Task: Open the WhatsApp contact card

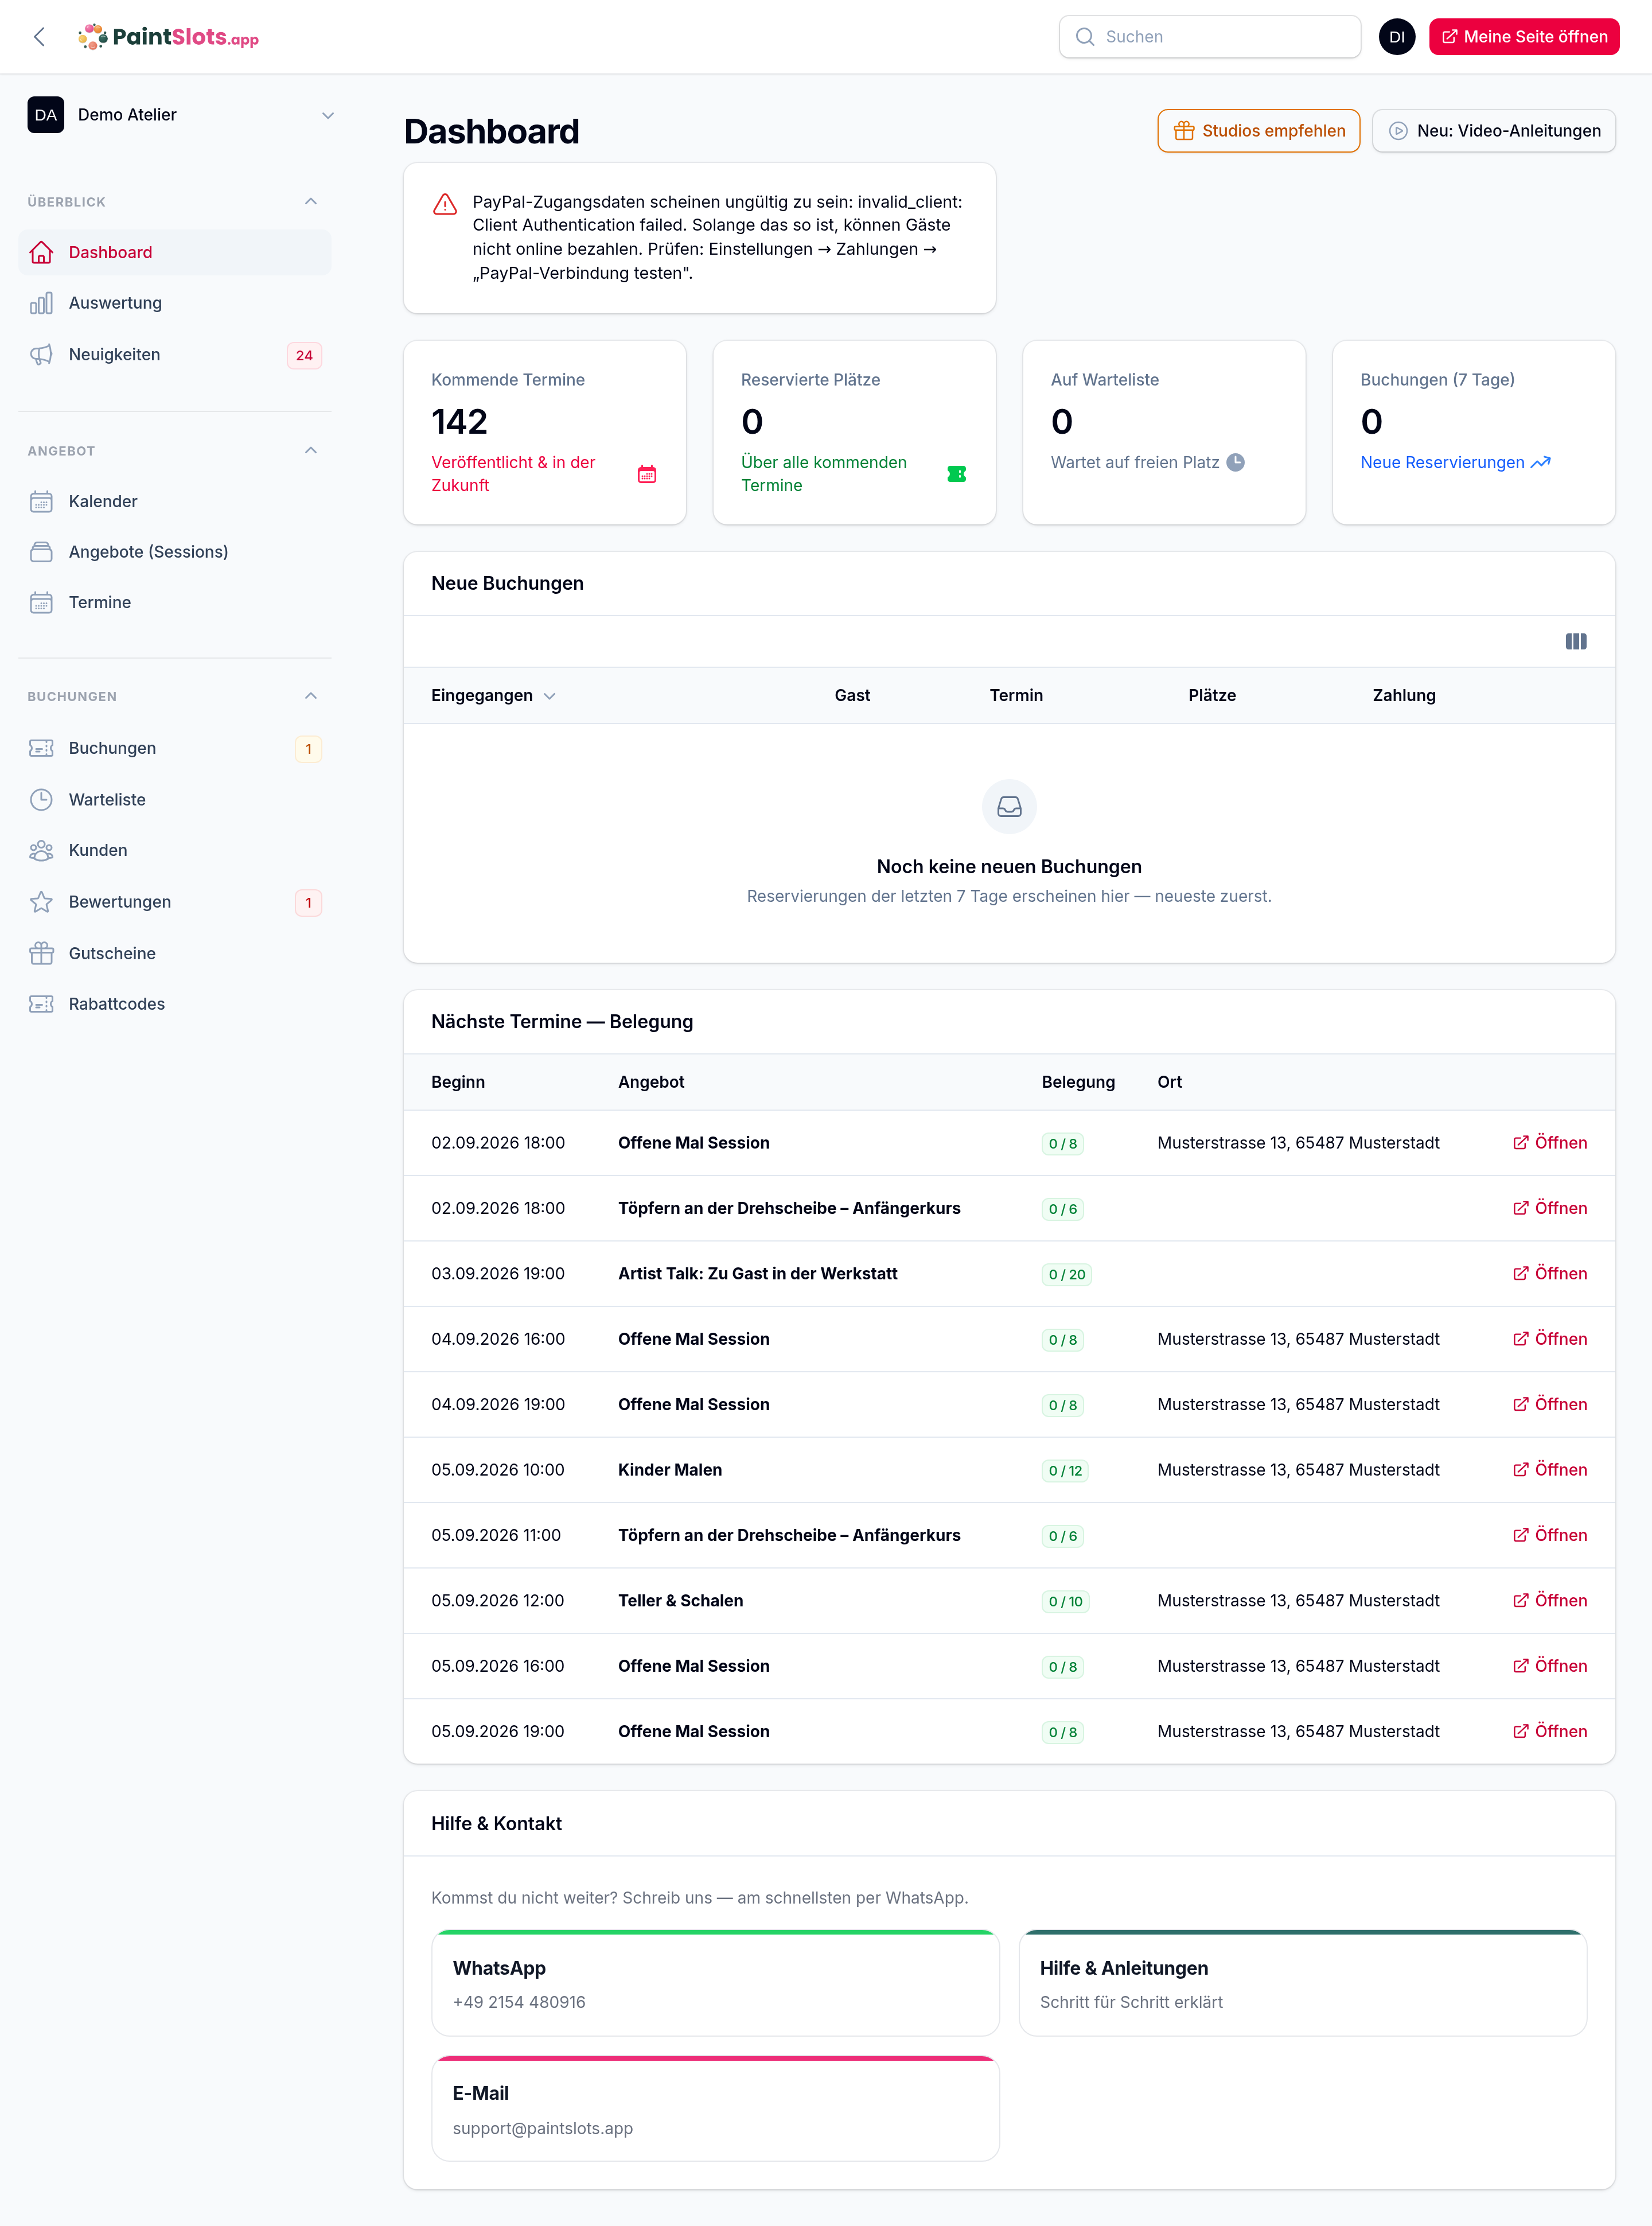Action: pos(715,1982)
